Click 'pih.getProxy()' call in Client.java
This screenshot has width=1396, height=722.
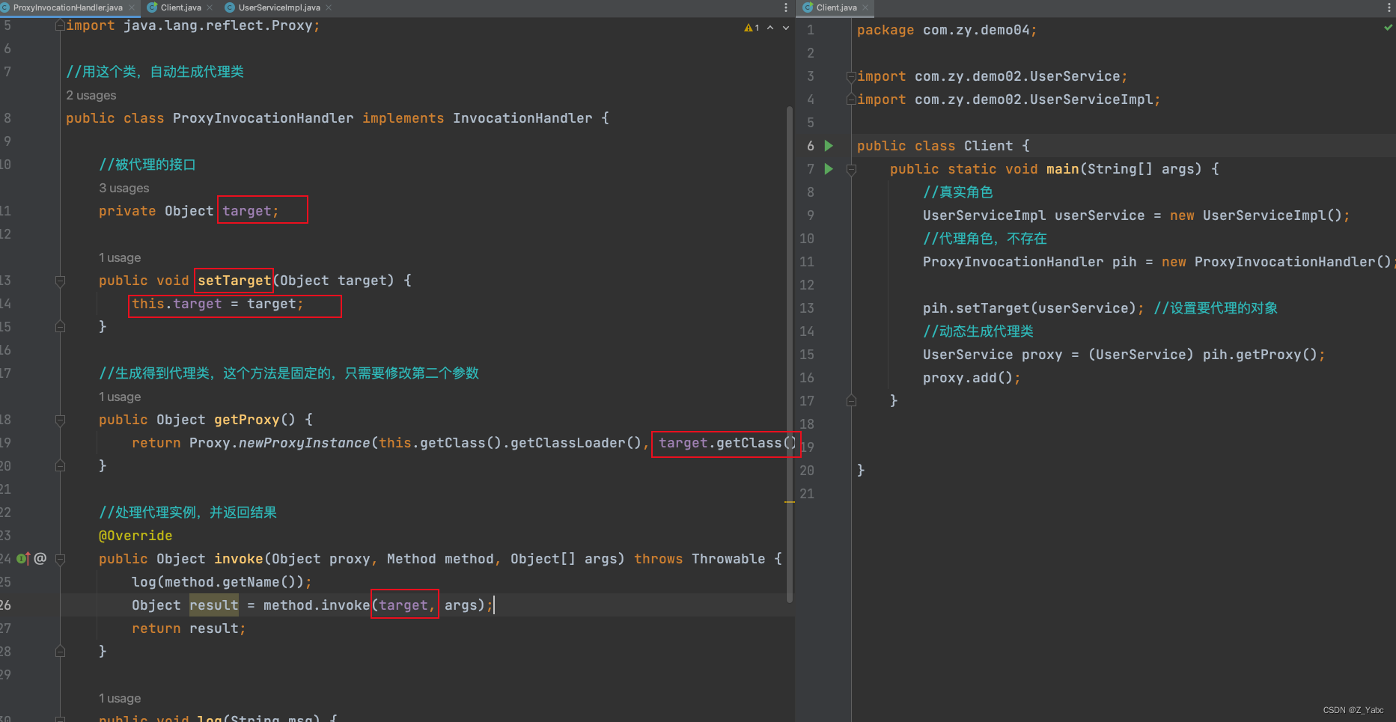(x=1260, y=355)
